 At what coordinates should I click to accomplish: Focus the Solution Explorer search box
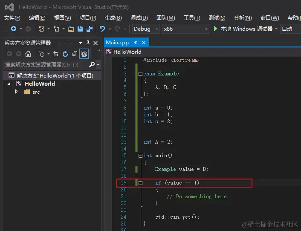46,65
